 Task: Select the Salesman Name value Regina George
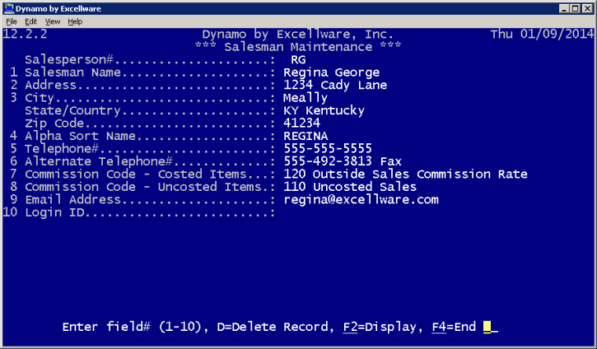click(x=331, y=72)
